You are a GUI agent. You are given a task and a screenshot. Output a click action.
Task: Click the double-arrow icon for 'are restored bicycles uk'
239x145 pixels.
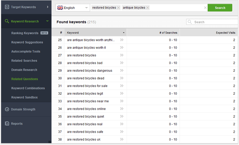click(122, 140)
